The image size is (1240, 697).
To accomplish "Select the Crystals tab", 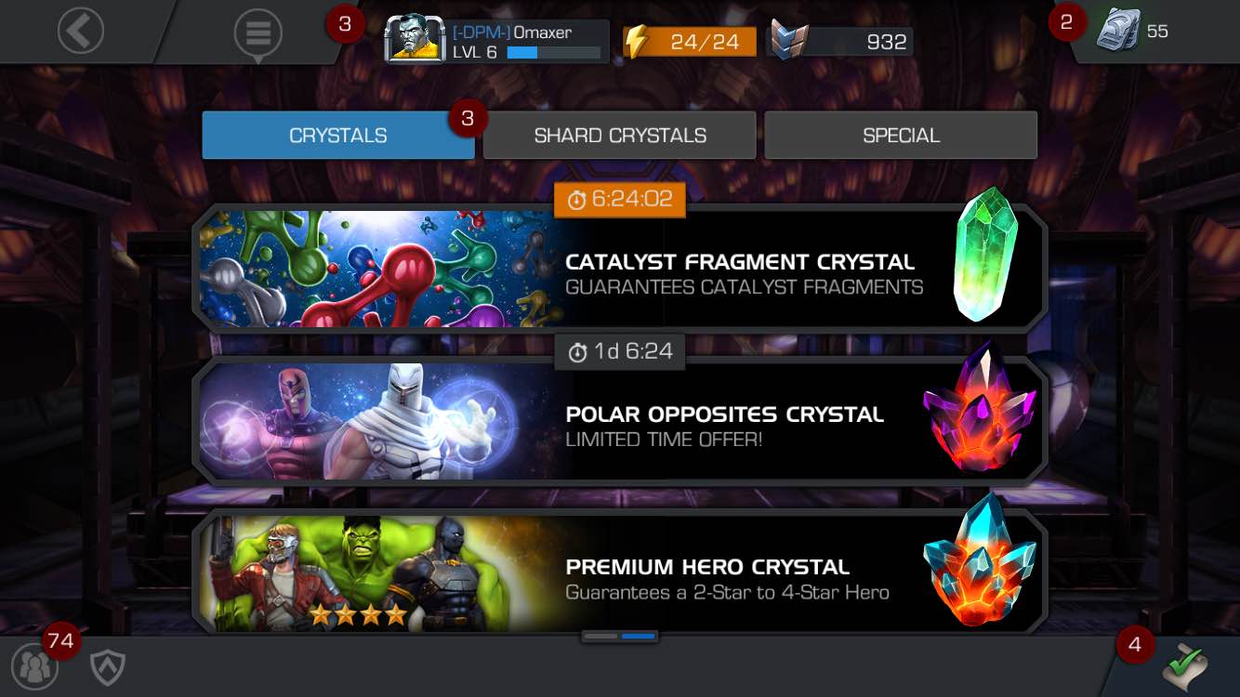I will click(x=338, y=136).
